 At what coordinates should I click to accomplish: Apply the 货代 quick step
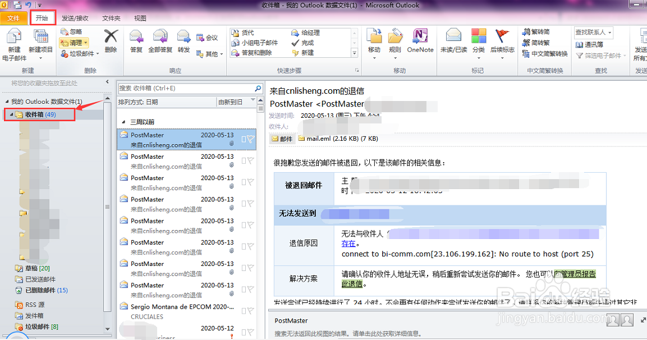(x=242, y=33)
